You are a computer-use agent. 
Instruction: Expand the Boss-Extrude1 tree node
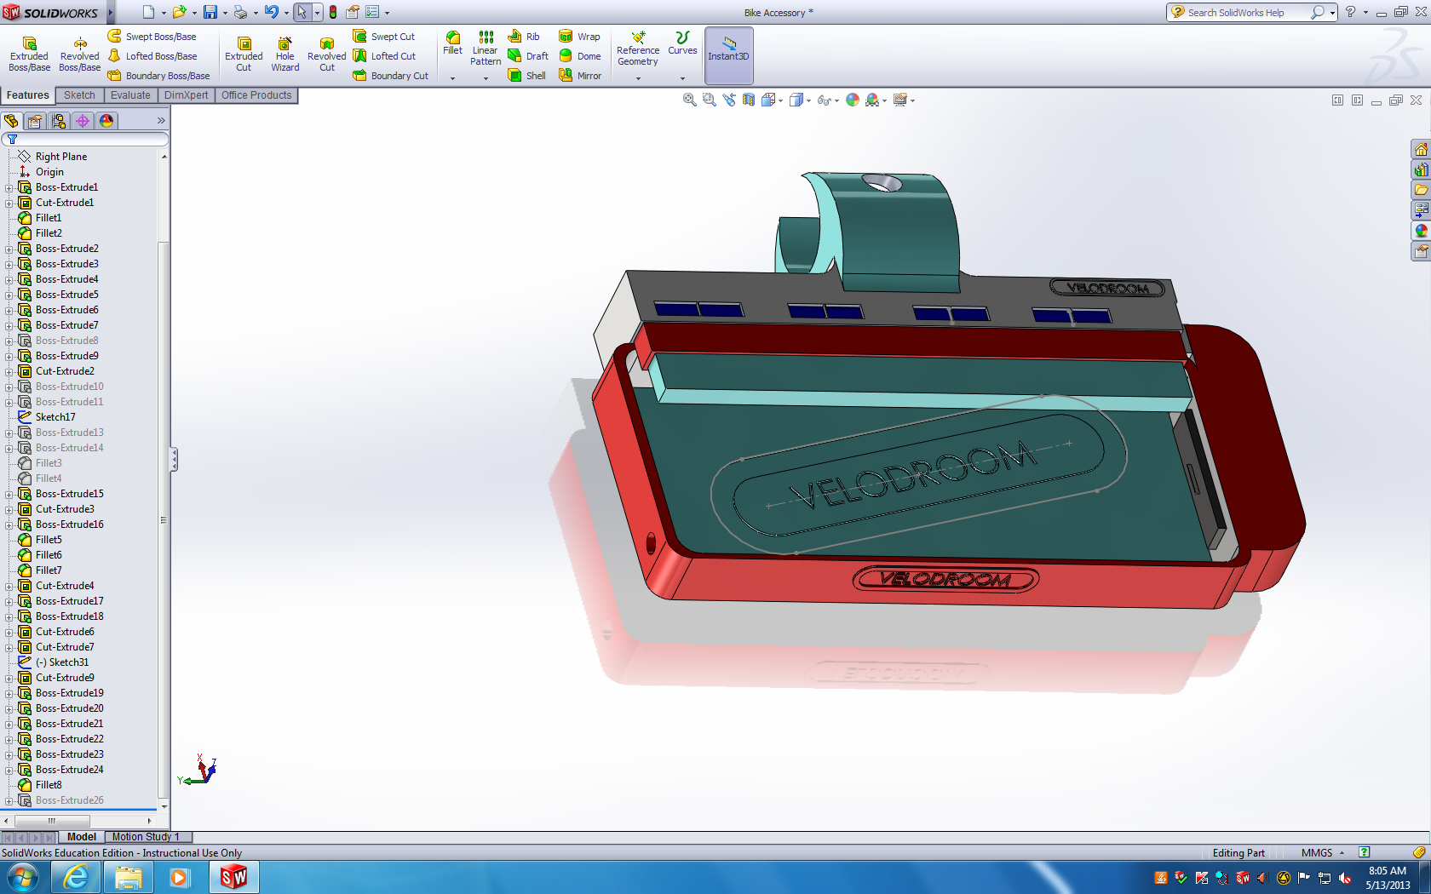click(9, 187)
